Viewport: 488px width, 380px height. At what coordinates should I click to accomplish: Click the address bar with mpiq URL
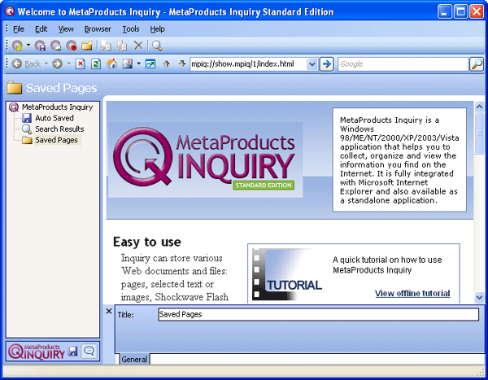click(248, 64)
